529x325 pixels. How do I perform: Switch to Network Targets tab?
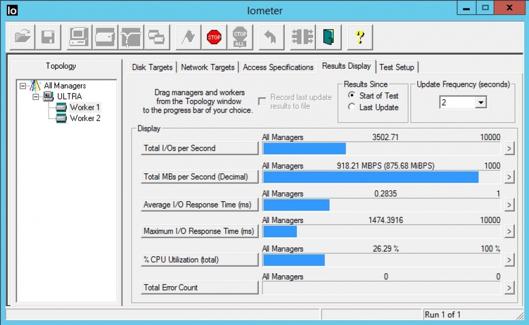pos(207,67)
